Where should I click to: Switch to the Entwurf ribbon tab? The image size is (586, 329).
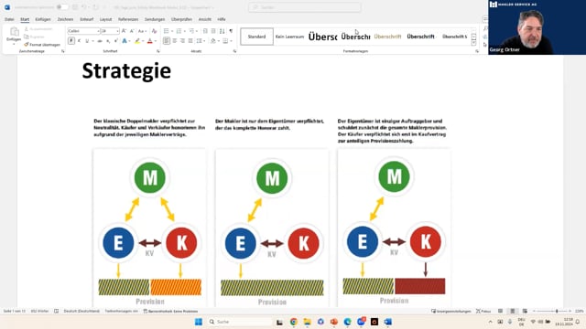(87, 19)
